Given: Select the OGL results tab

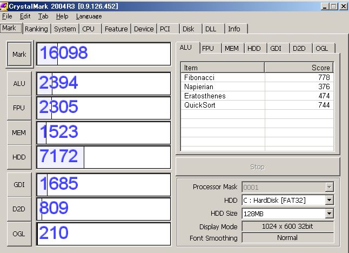Looking at the screenshot, I should pyautogui.click(x=321, y=48).
